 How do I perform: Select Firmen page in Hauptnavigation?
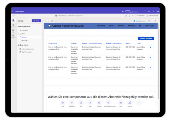[24, 37]
